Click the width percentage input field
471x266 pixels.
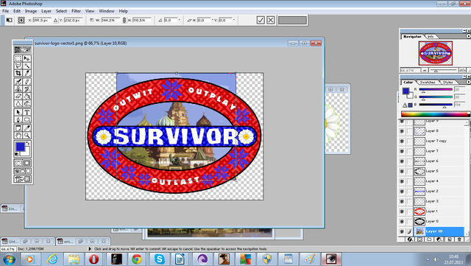110,20
